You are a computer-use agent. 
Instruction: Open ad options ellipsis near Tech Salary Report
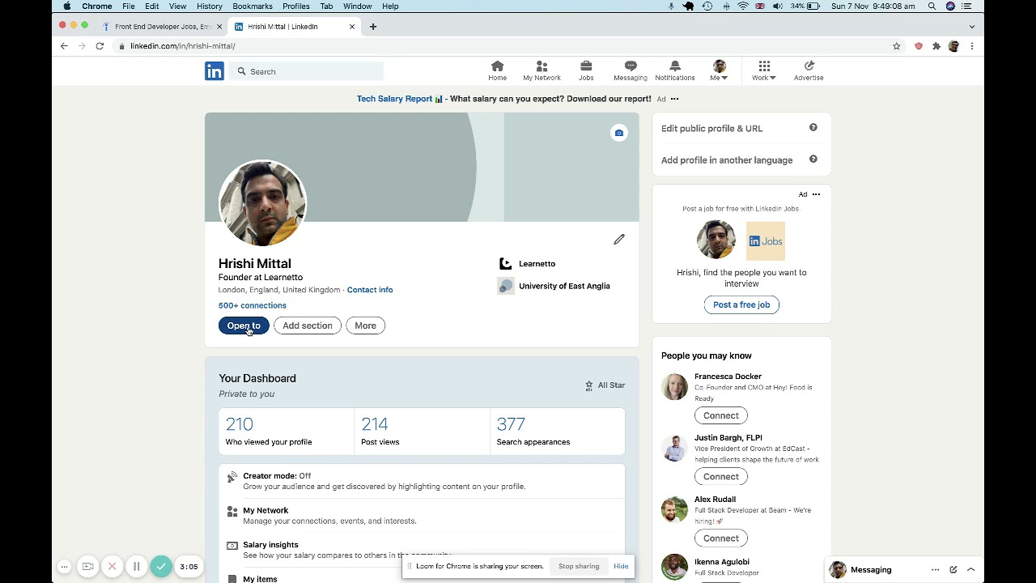(x=674, y=99)
